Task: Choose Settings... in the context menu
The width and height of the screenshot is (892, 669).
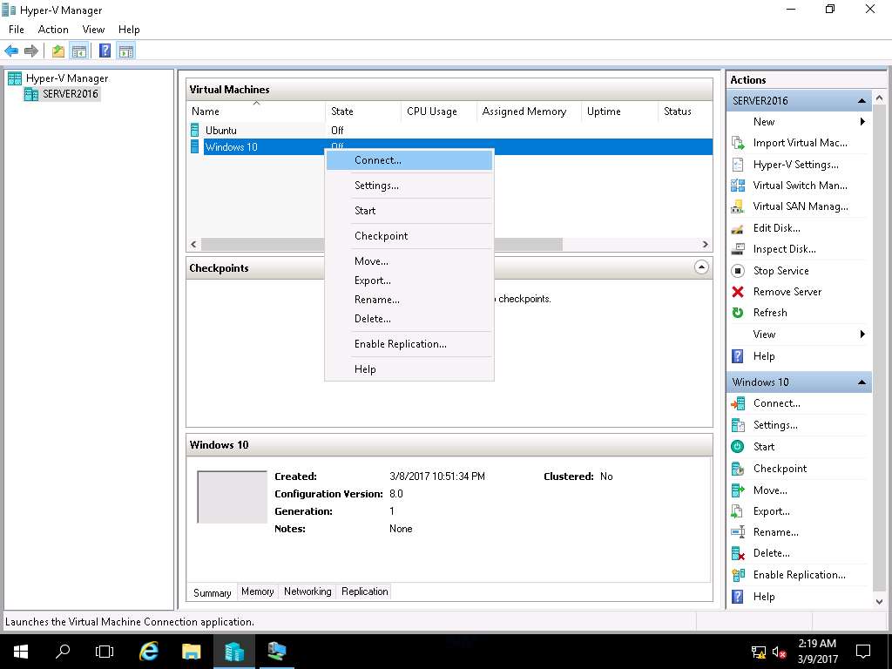Action: [409, 186]
